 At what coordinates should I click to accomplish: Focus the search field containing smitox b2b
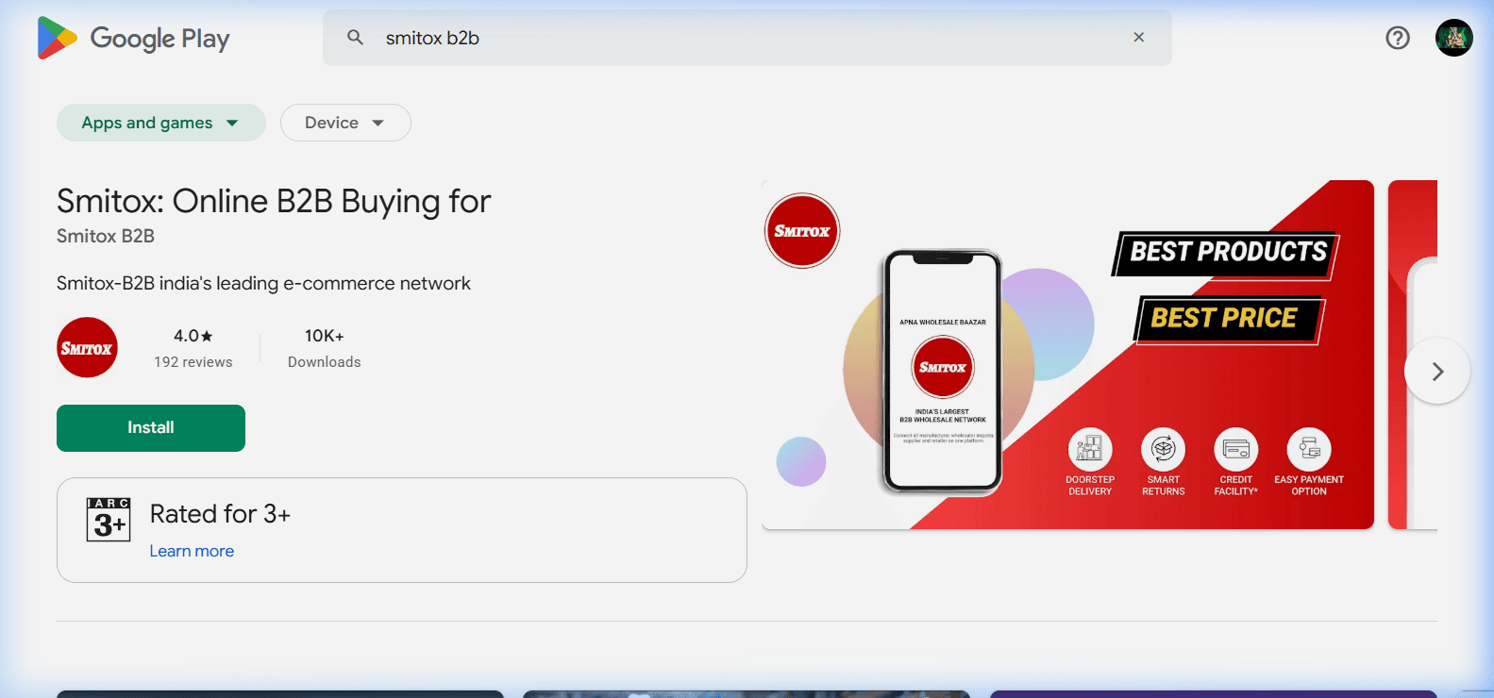coord(747,38)
